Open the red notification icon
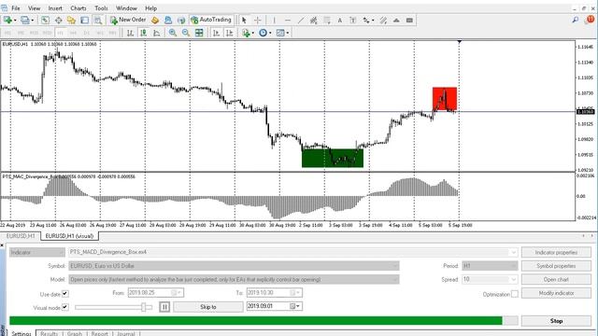 [590, 20]
